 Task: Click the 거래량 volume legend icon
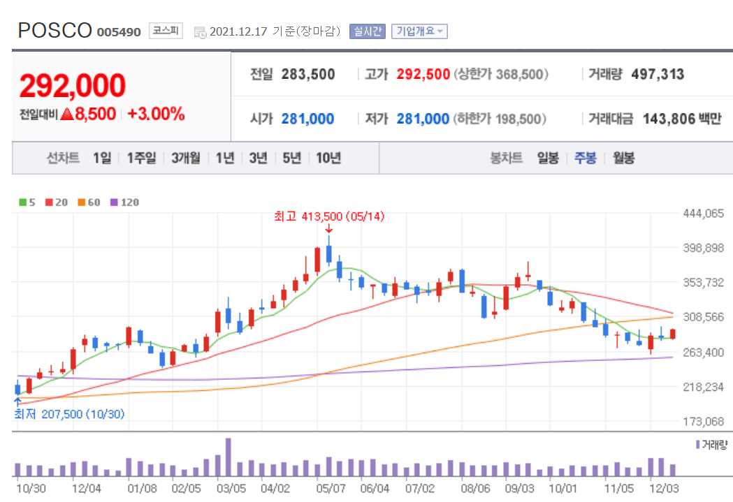(x=699, y=445)
